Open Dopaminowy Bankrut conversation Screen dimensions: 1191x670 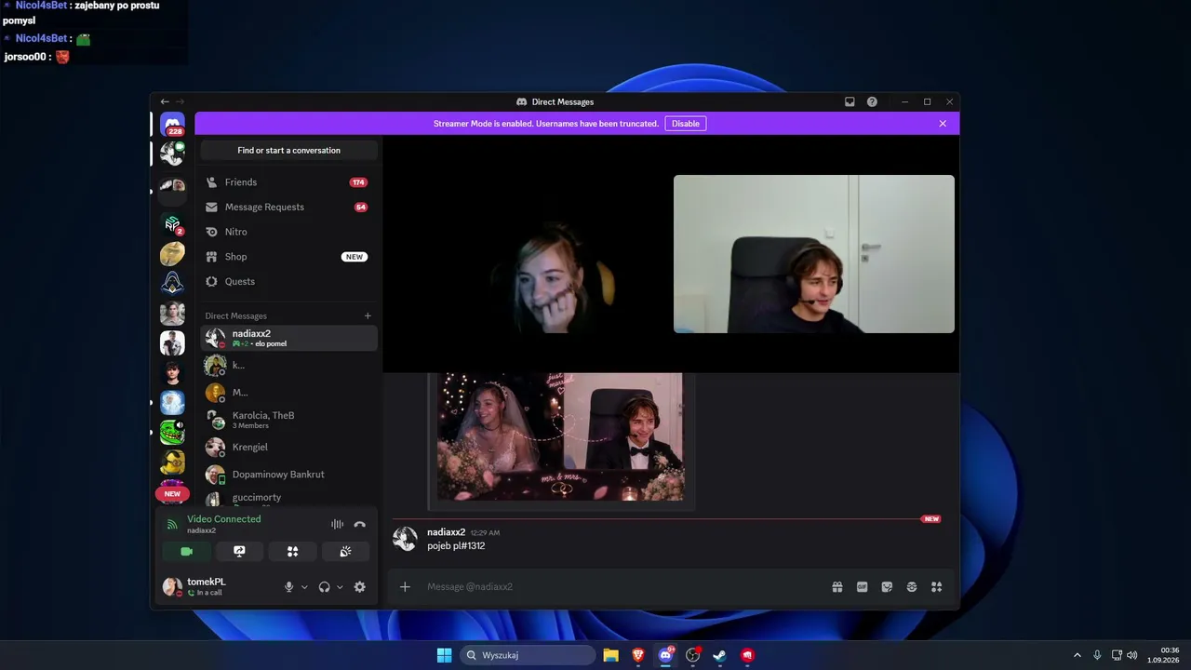point(288,474)
